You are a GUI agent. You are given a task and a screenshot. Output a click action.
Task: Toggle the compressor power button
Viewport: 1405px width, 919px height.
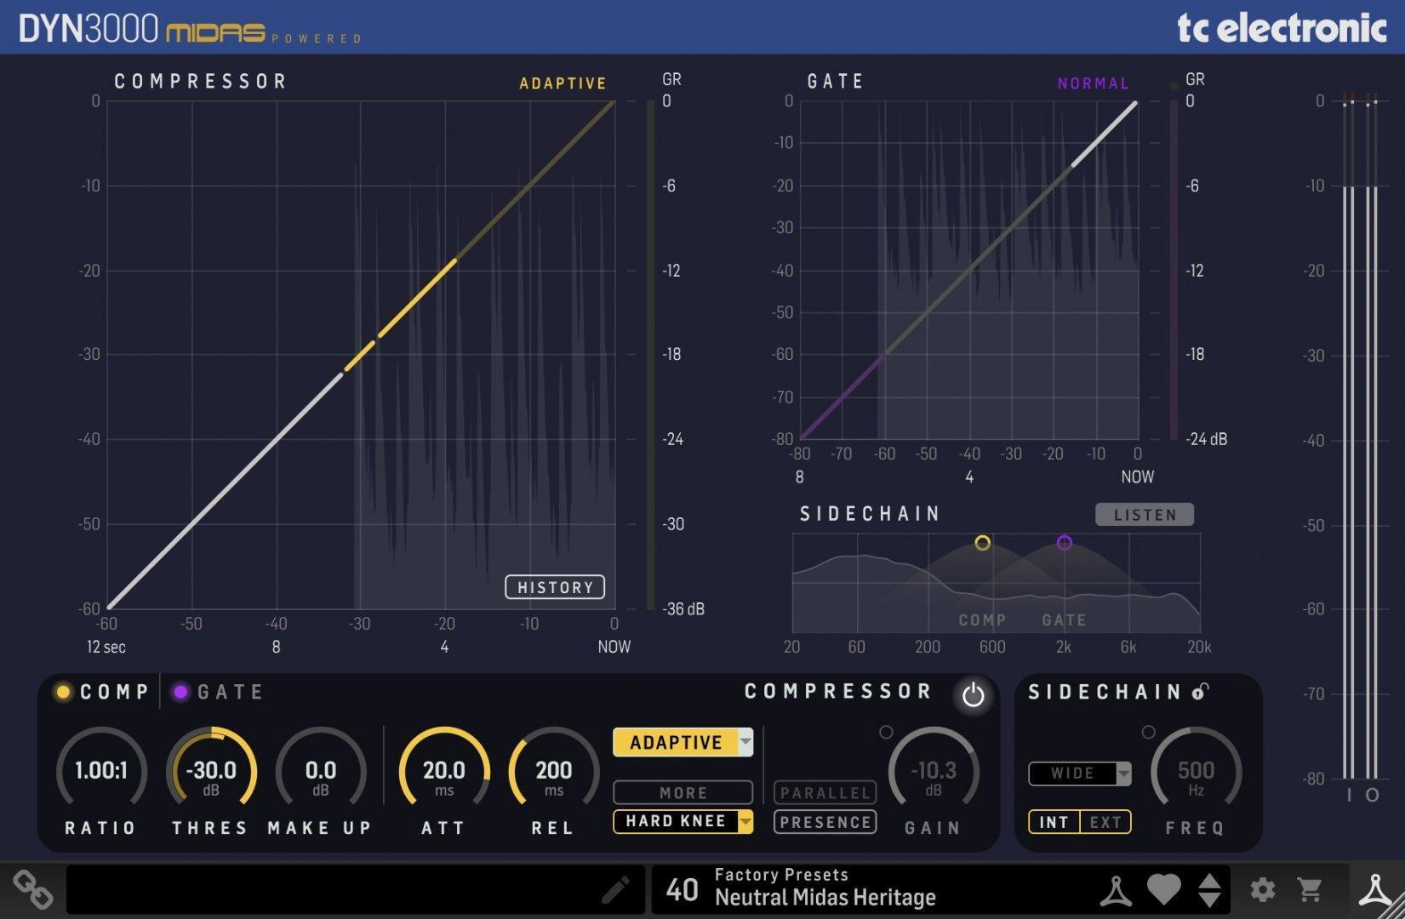pos(972,694)
